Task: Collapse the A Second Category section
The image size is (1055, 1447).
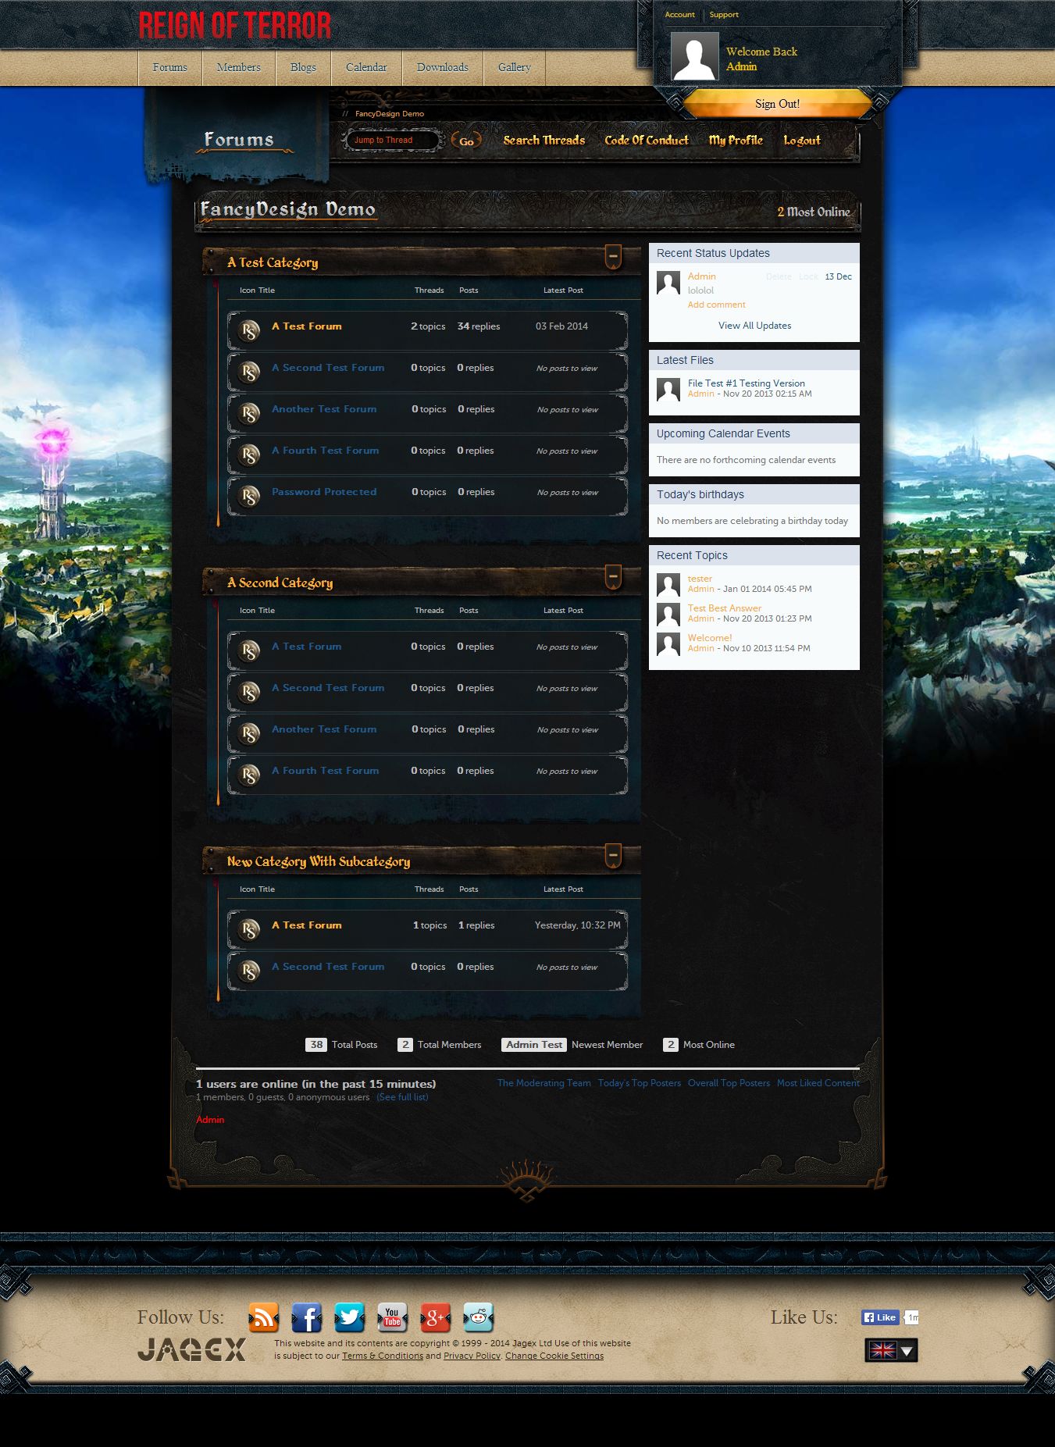Action: pos(614,577)
